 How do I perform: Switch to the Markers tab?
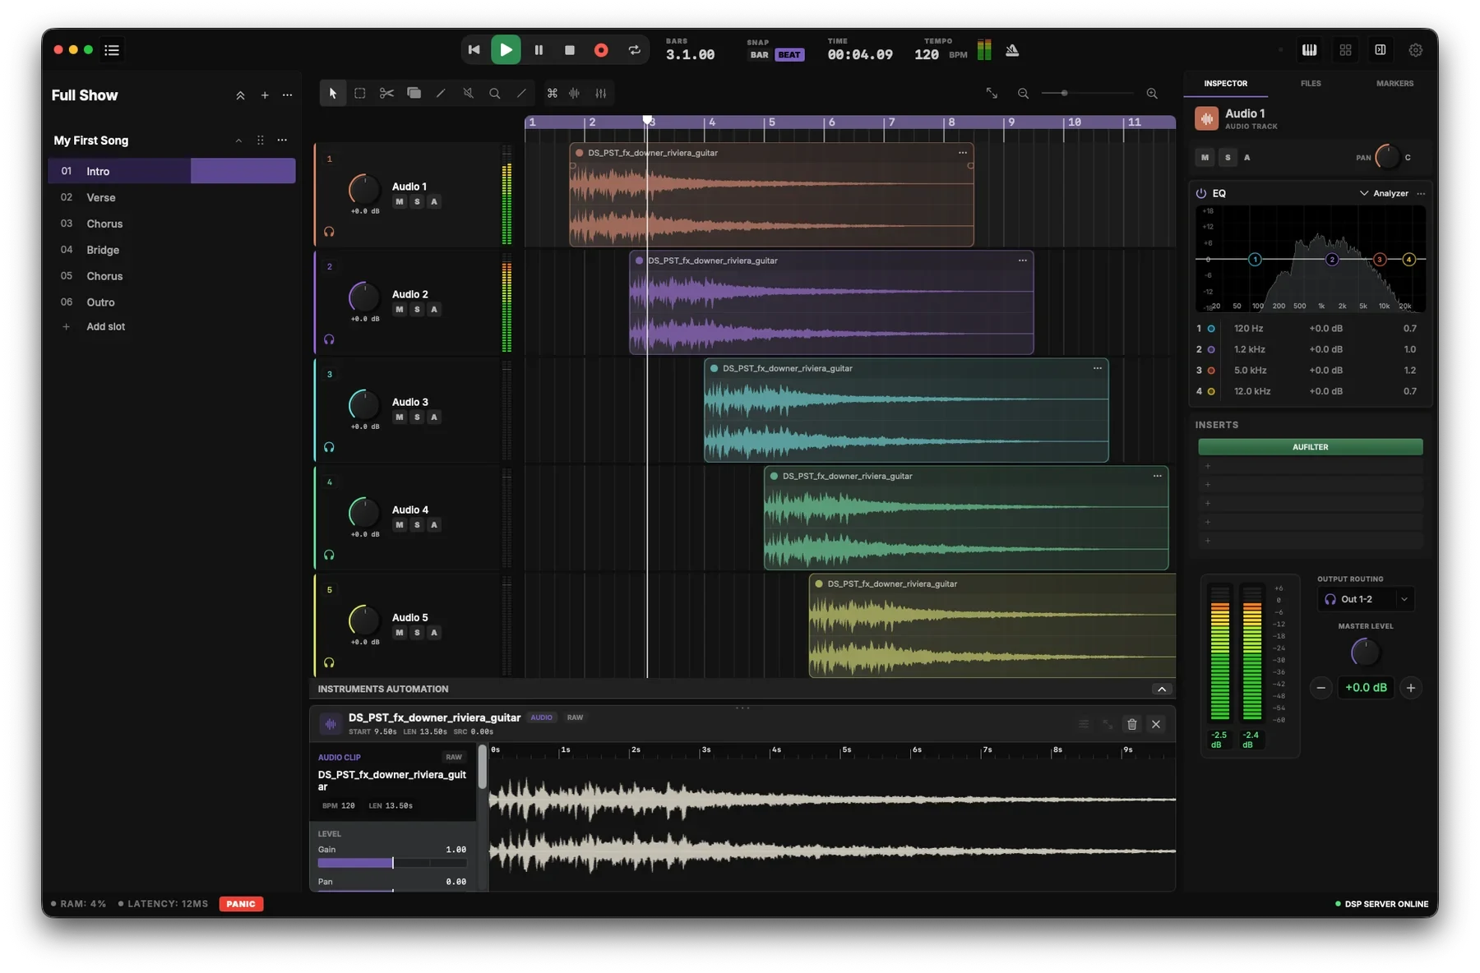(1394, 84)
